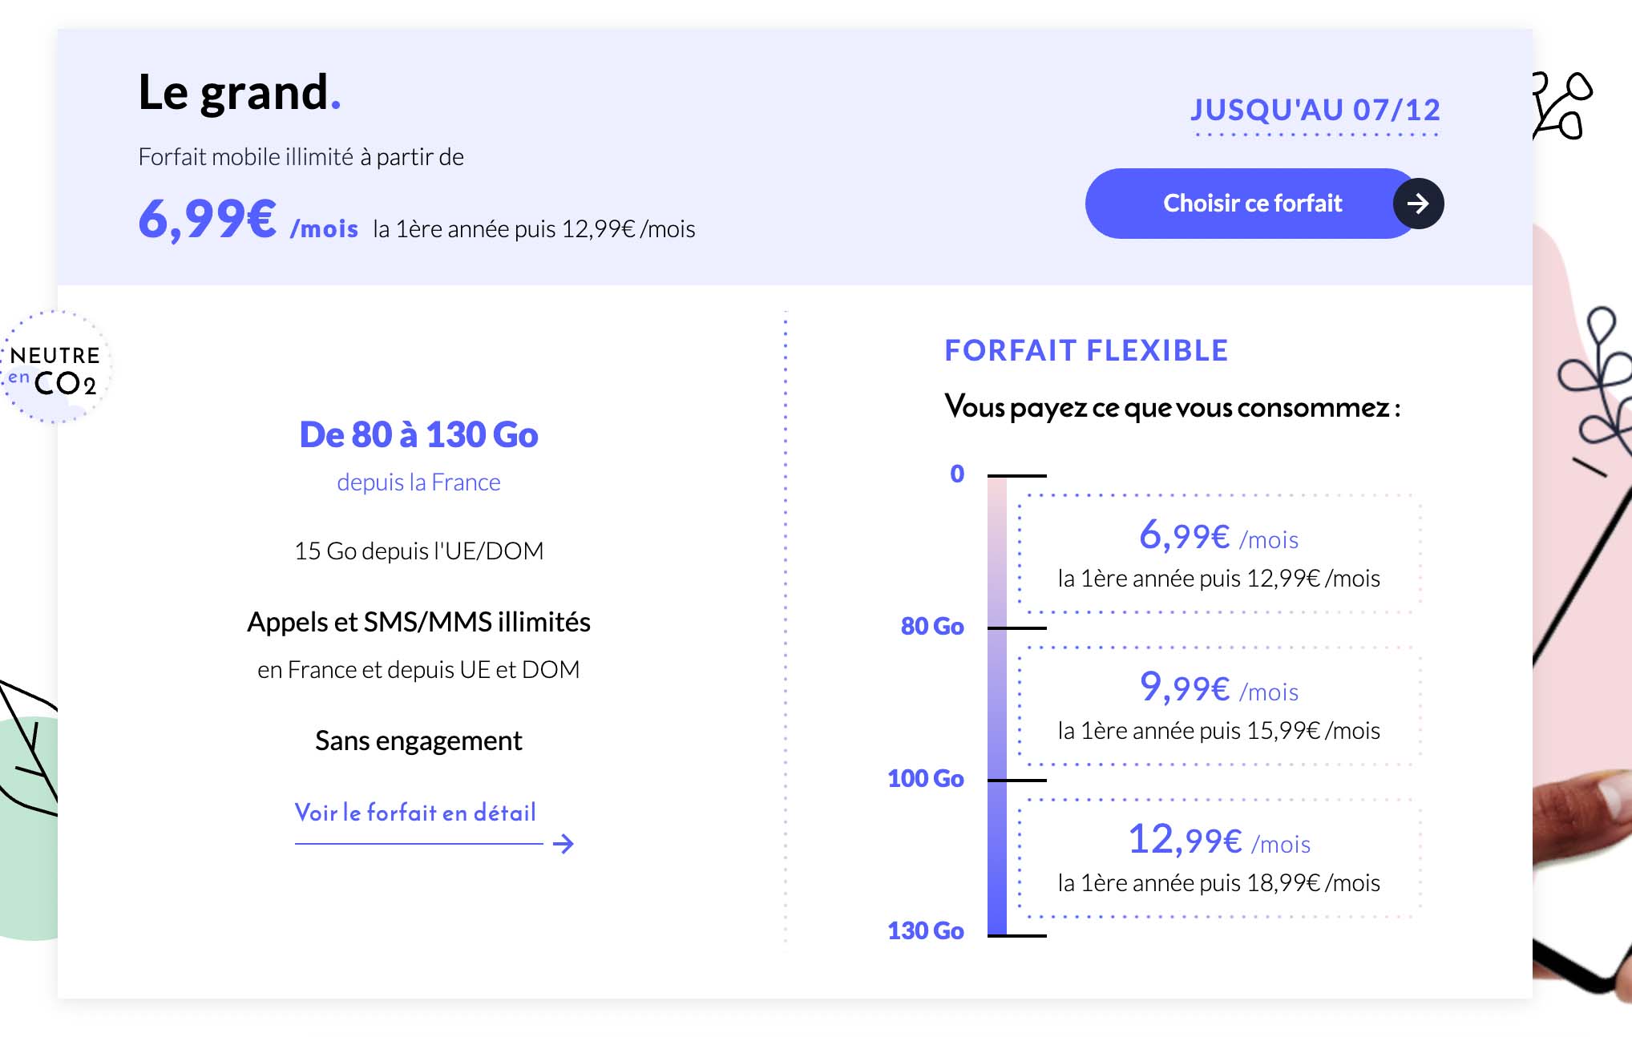The width and height of the screenshot is (1632, 1037).
Task: Click '15 Go depuis l'UE/DOM' text
Action: [x=418, y=551]
